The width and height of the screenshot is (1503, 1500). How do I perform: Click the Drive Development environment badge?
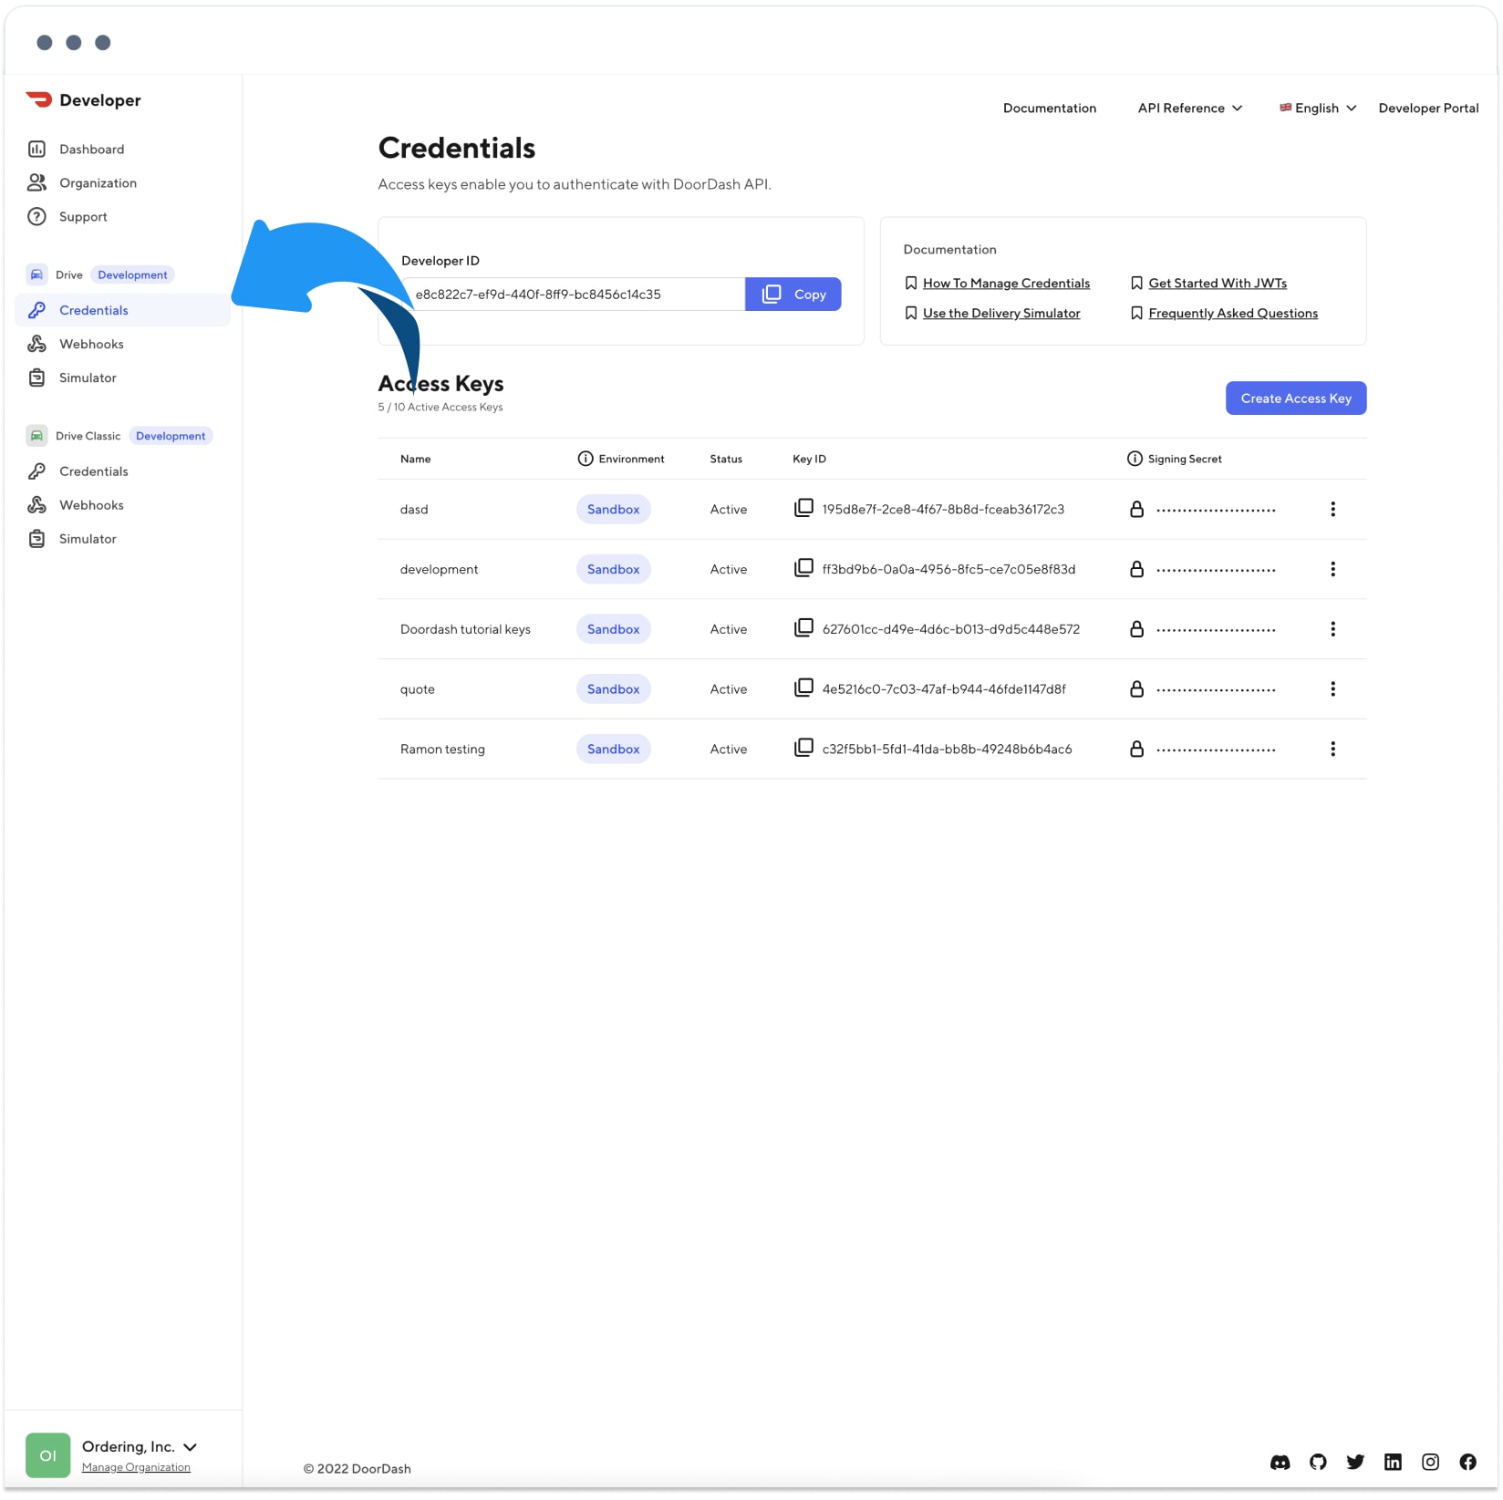point(132,274)
